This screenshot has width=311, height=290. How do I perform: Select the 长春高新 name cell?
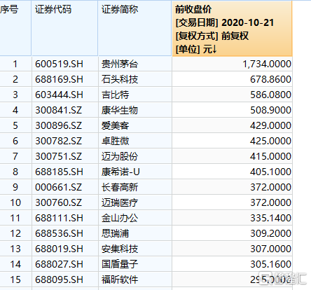pyautogui.click(x=120, y=187)
